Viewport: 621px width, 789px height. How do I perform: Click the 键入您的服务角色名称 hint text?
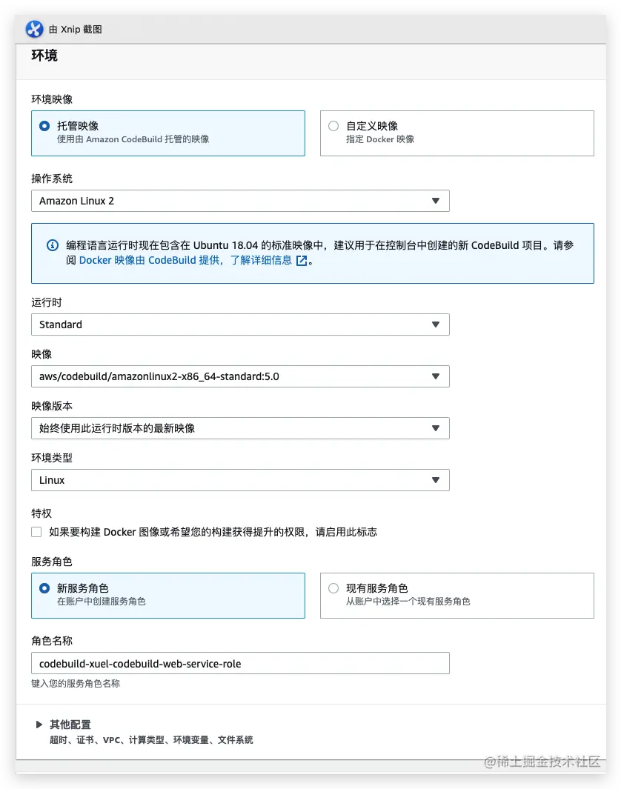(x=76, y=683)
